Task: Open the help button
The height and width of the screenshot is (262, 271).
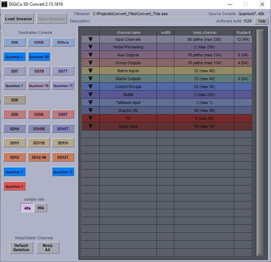Action: (x=261, y=21)
